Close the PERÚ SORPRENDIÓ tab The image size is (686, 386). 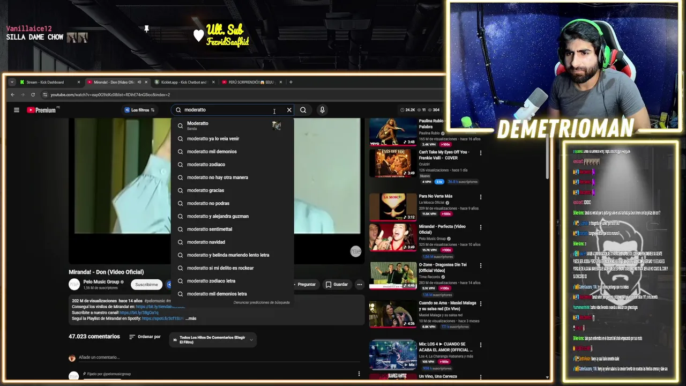pos(281,82)
